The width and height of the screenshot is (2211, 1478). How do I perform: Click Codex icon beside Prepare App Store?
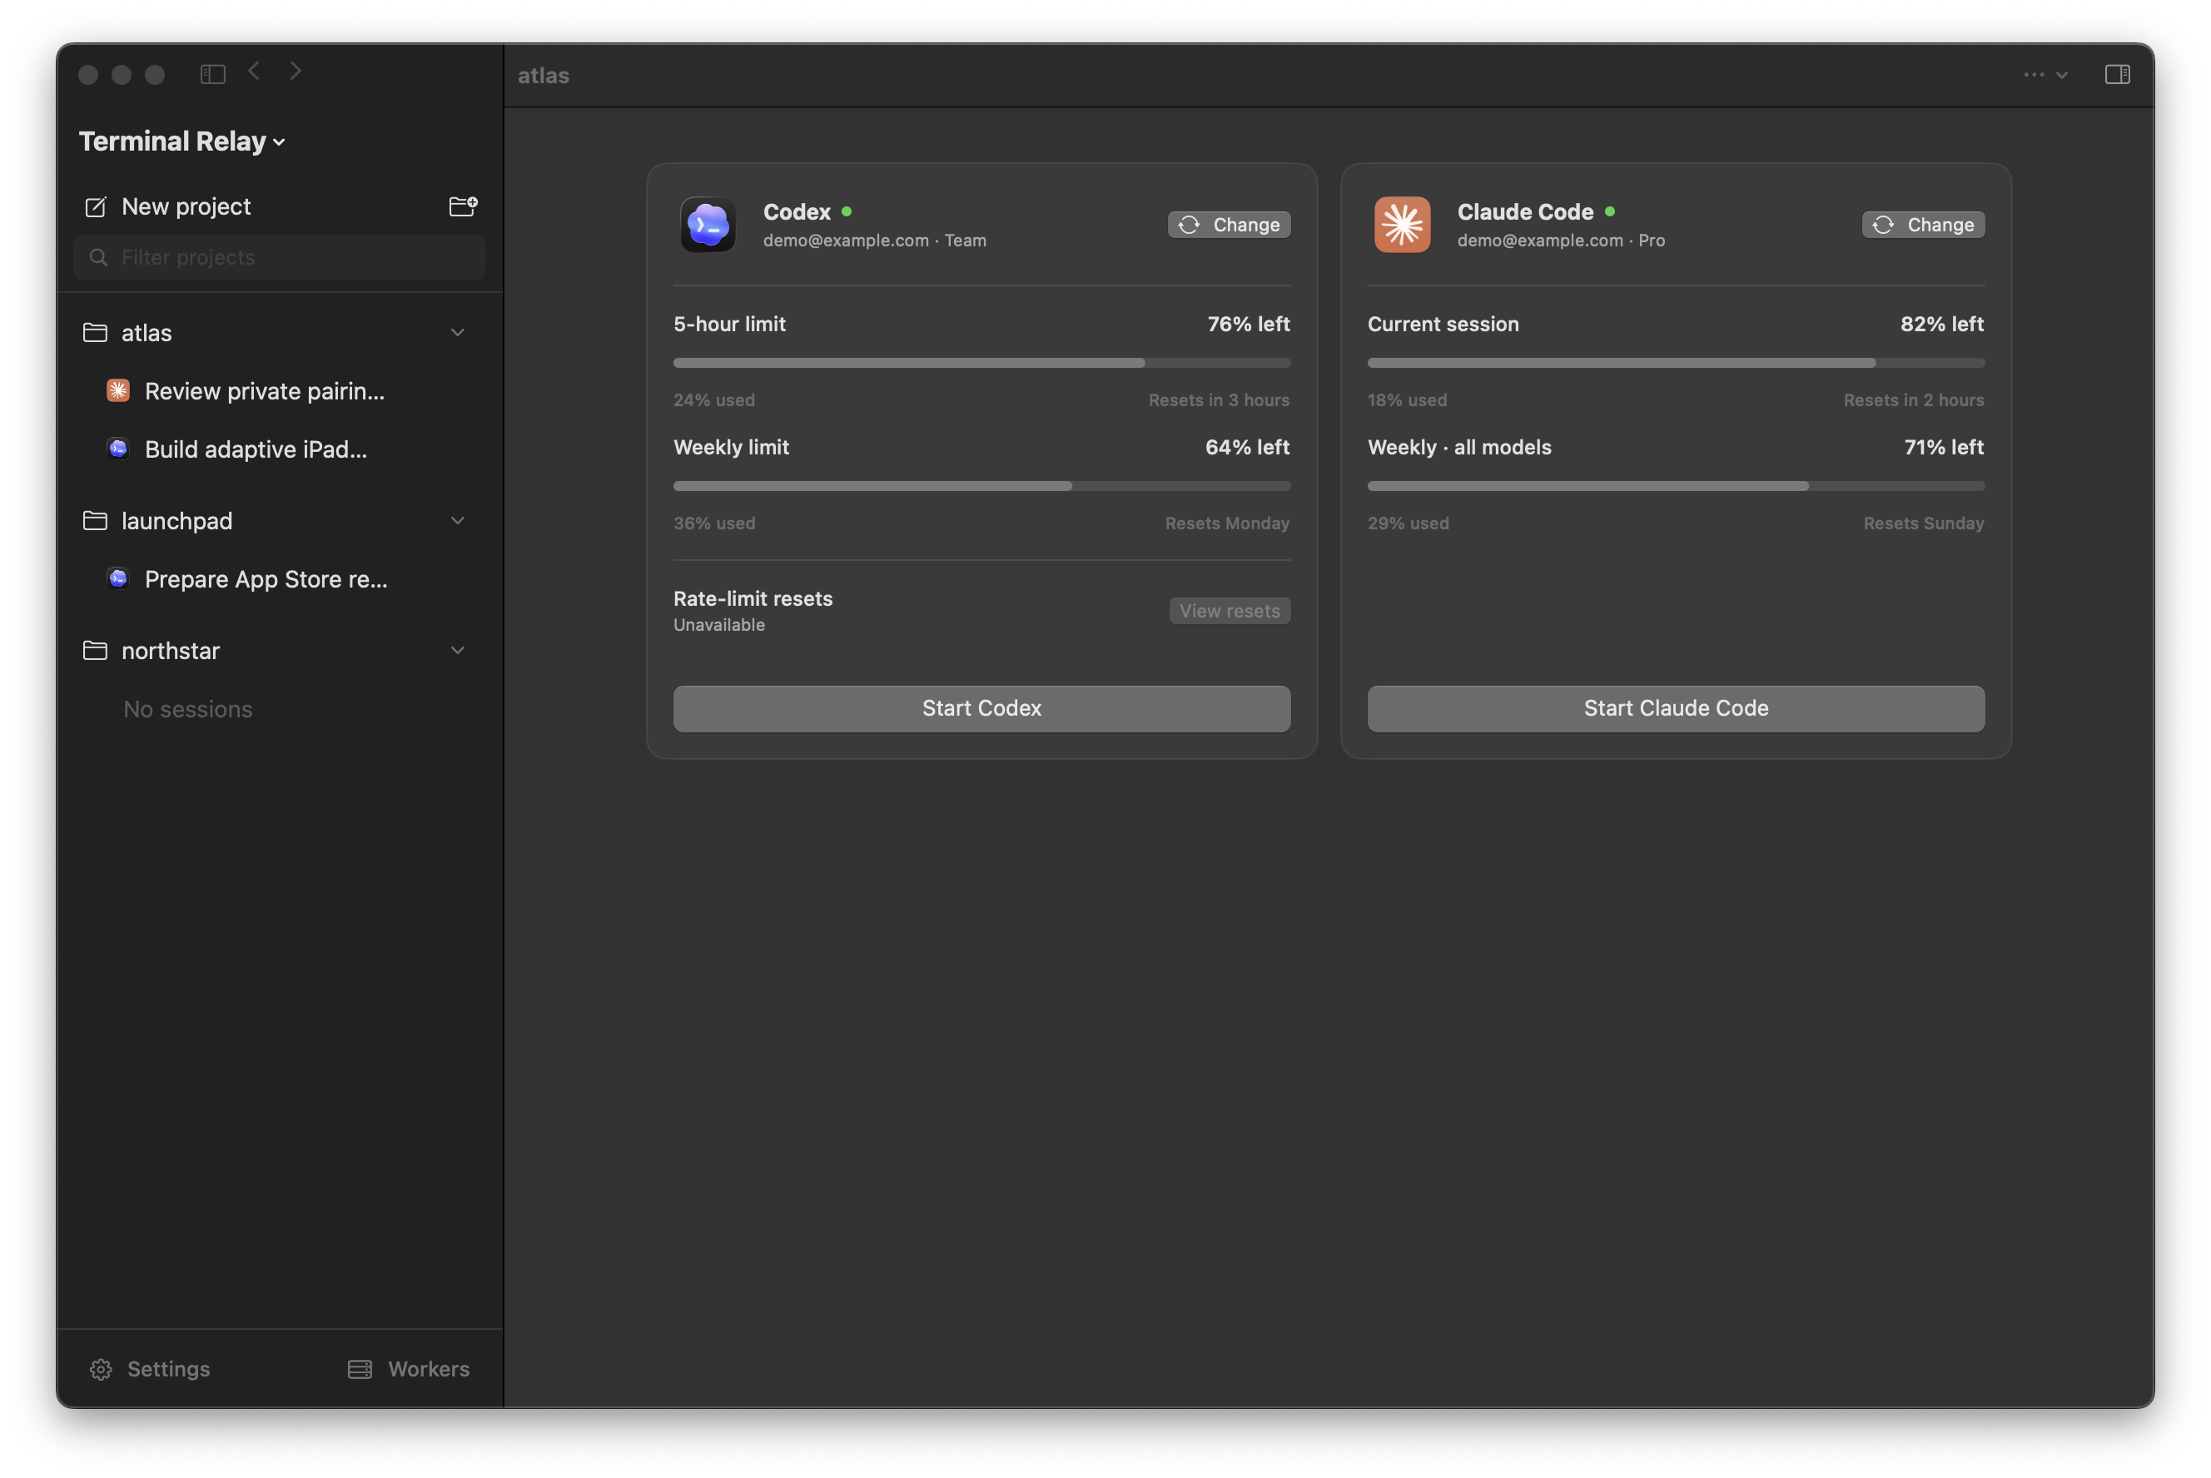[x=118, y=578]
